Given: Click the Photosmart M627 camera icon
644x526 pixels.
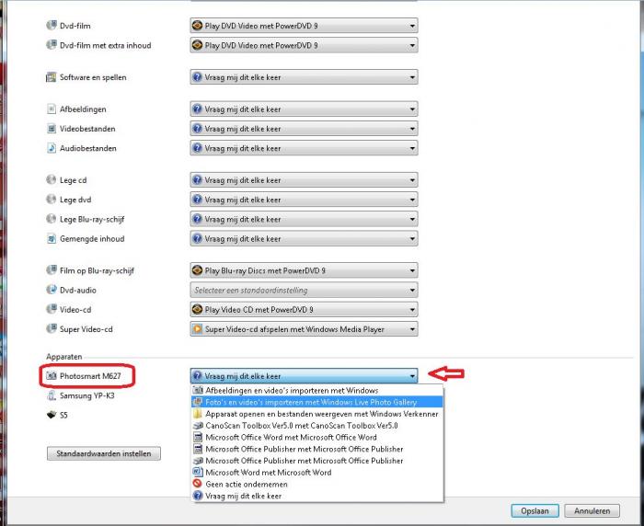Looking at the screenshot, I should coord(52,376).
